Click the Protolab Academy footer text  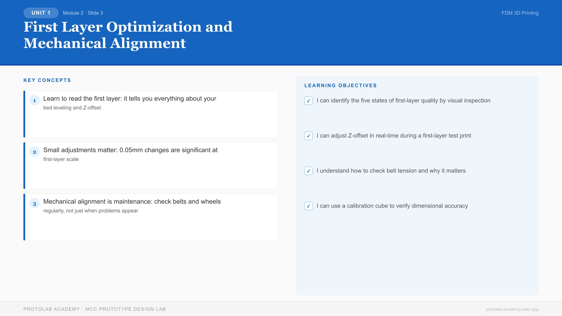click(x=95, y=309)
